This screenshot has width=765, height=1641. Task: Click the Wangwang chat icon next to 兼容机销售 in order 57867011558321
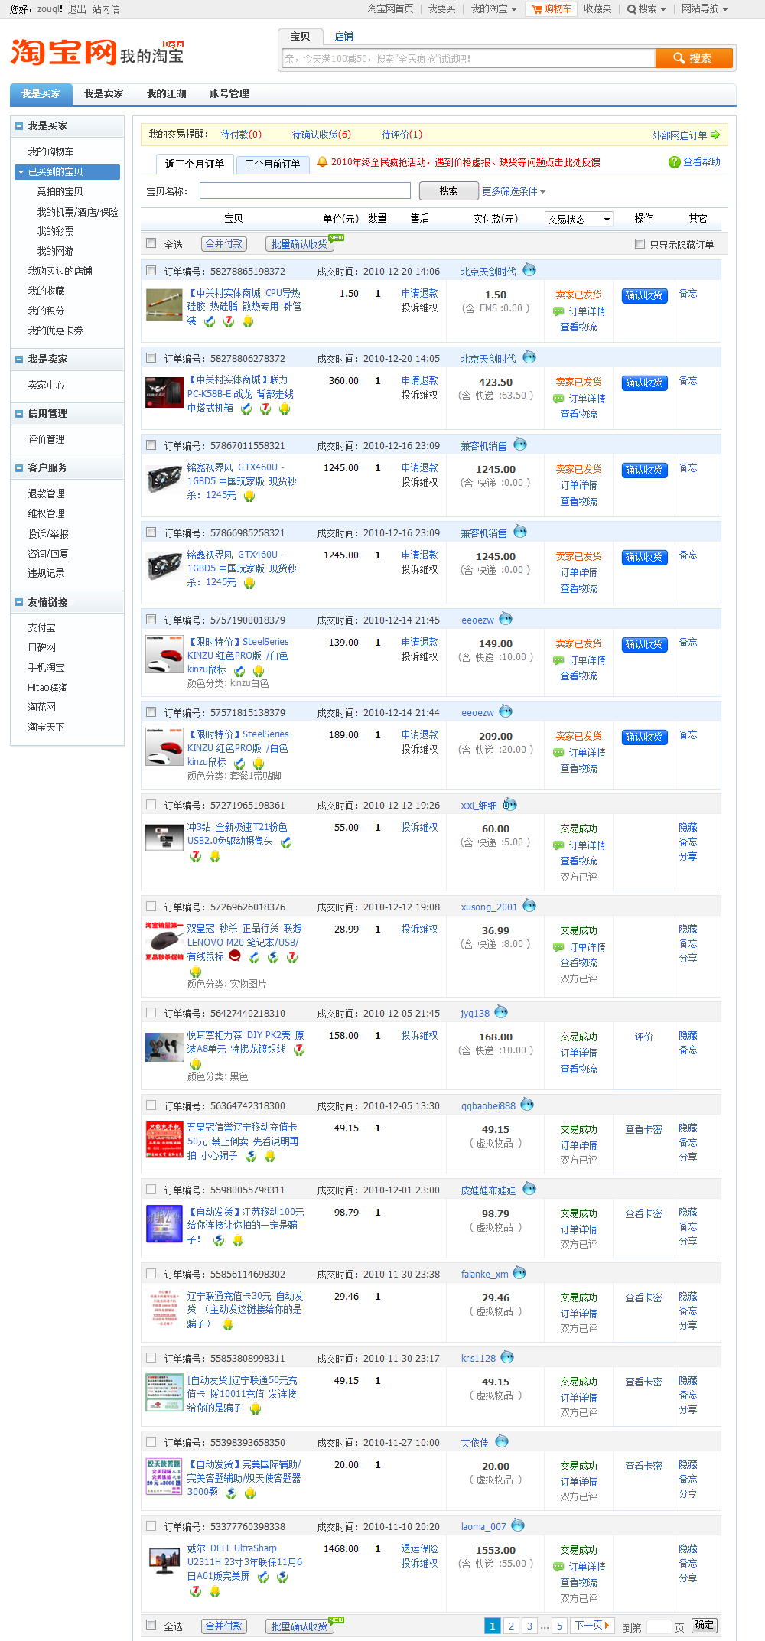520,444
